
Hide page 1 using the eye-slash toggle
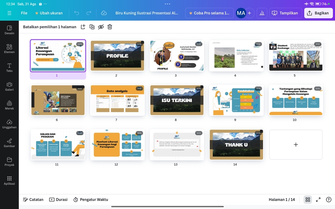pyautogui.click(x=101, y=26)
